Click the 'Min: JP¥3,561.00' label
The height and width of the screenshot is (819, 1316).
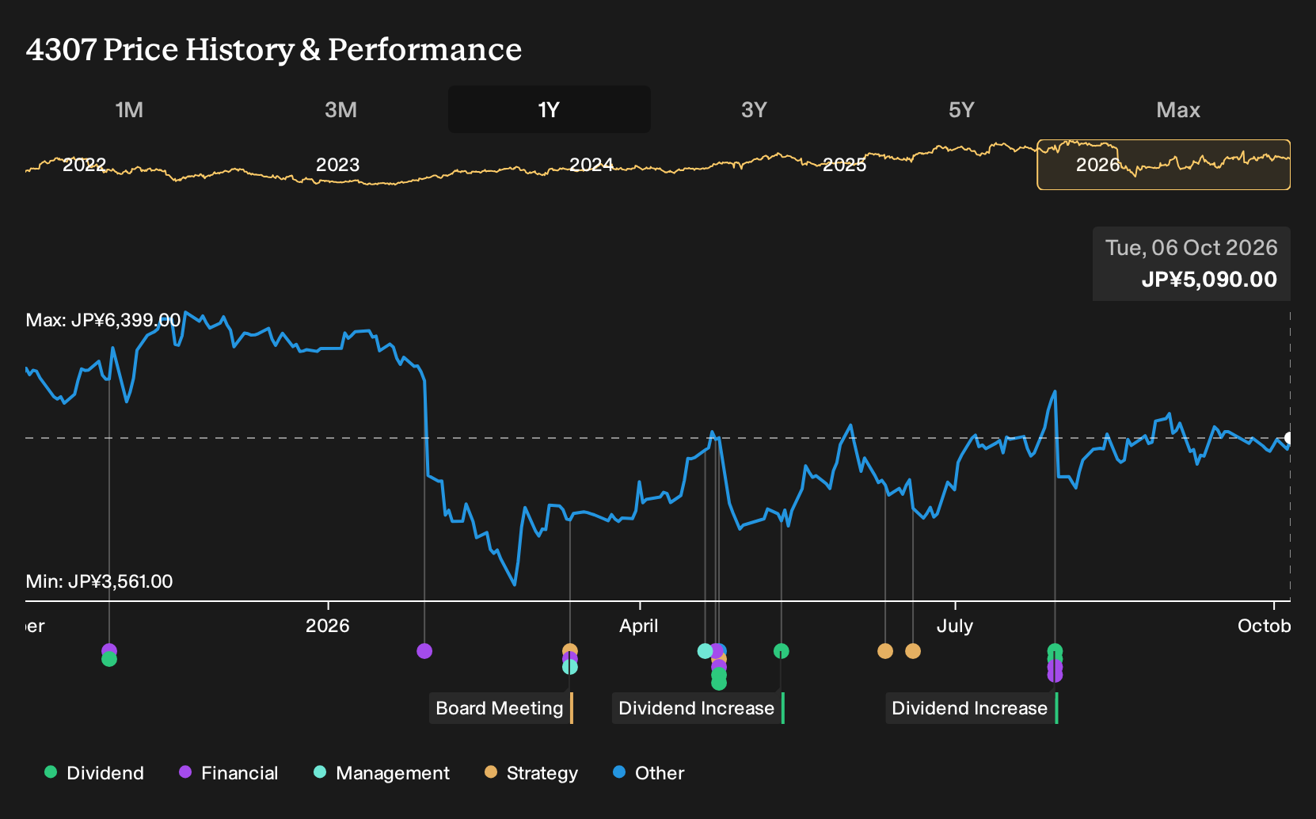pos(99,581)
